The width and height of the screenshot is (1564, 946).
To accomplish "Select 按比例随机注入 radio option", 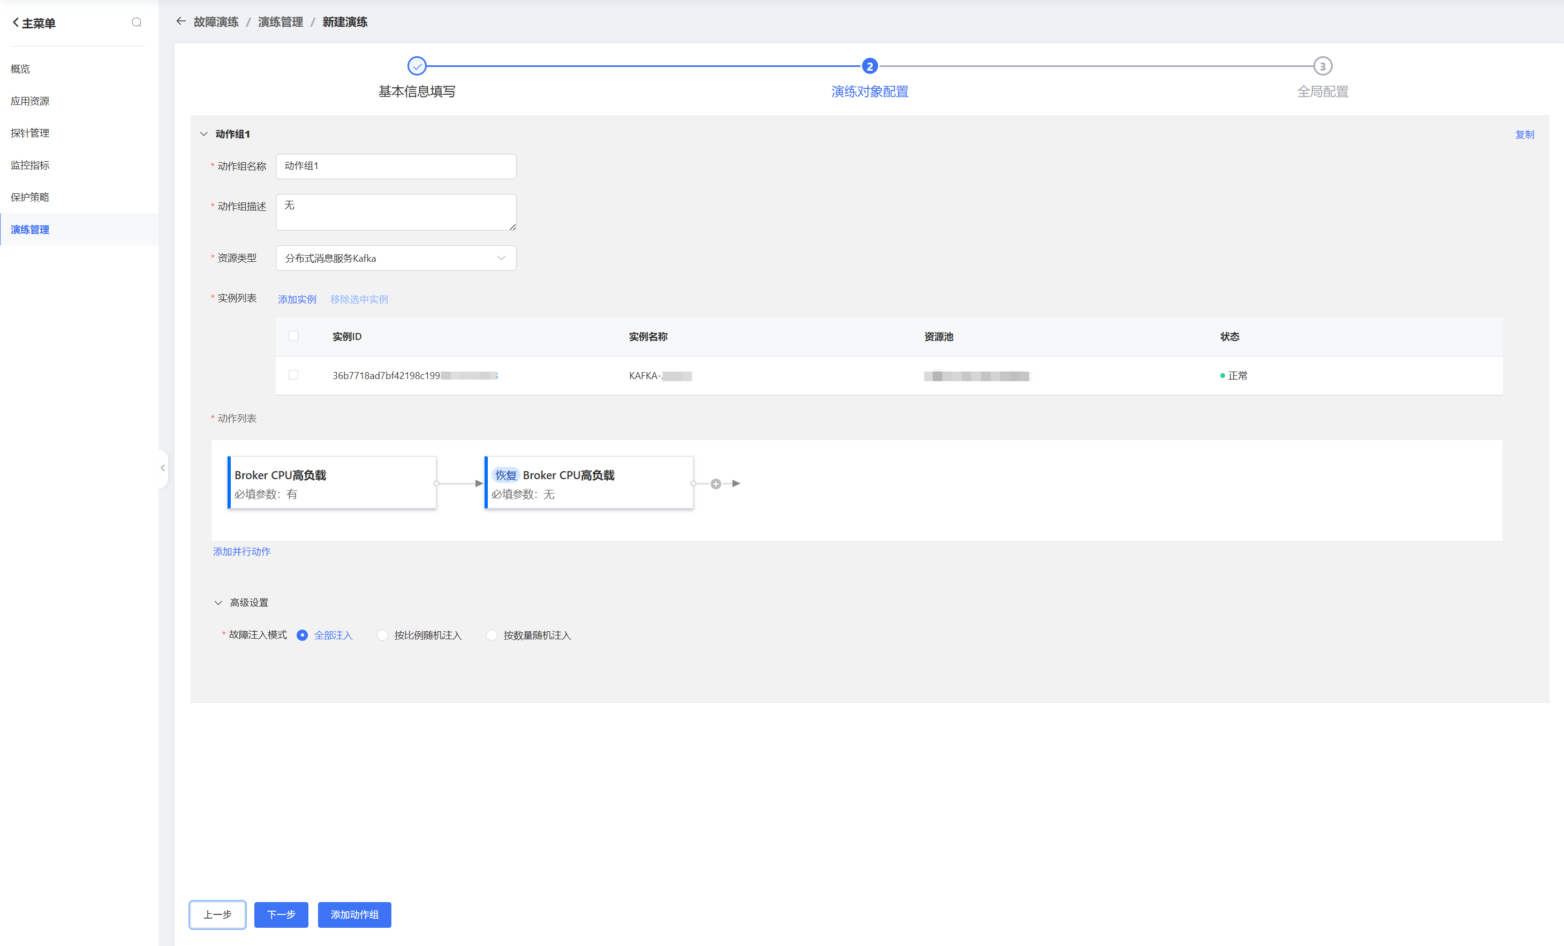I will pyautogui.click(x=382, y=635).
